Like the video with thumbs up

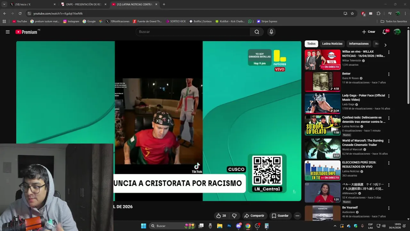[221, 216]
